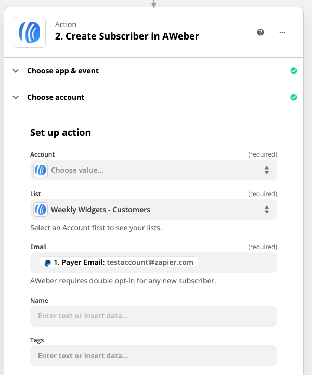This screenshot has height=375, width=312.
Task: Expand the Choose account chevron
Action: tap(16, 97)
